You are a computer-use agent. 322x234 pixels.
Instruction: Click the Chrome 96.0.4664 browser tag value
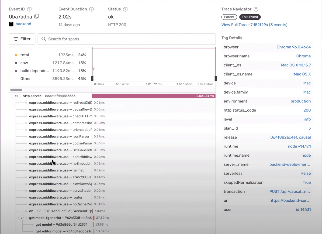click(293, 47)
